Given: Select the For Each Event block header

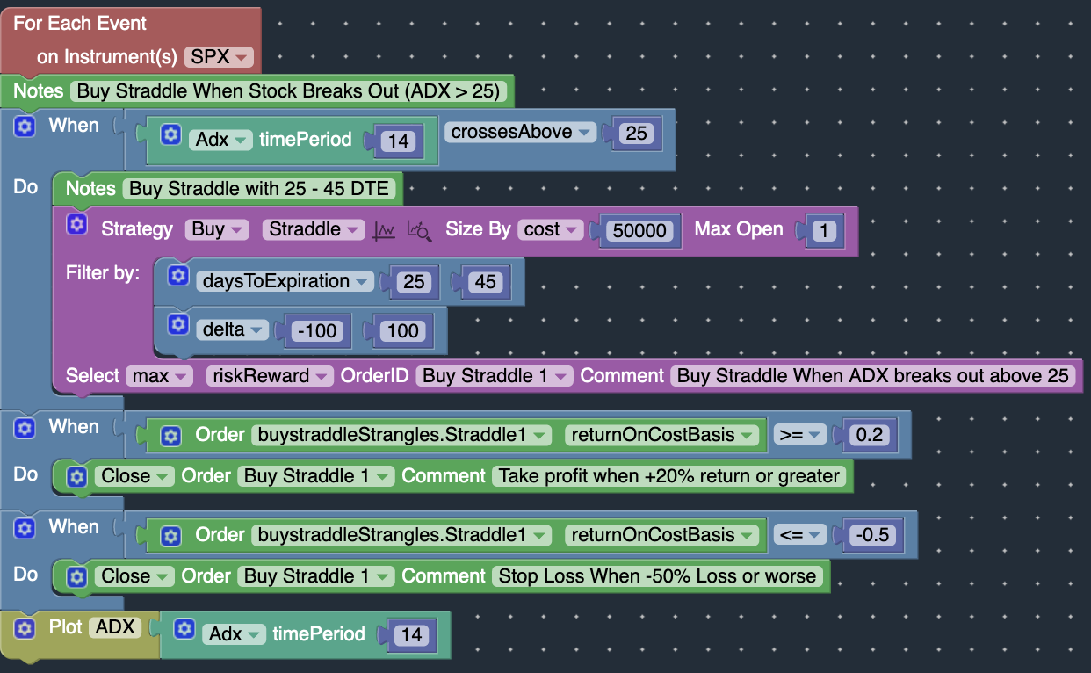Looking at the screenshot, I should click(80, 24).
